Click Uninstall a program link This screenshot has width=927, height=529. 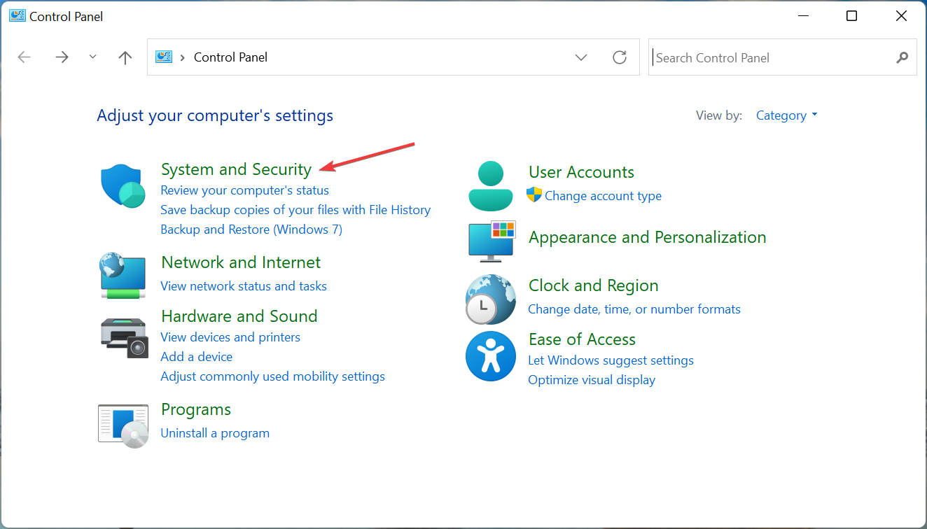215,433
